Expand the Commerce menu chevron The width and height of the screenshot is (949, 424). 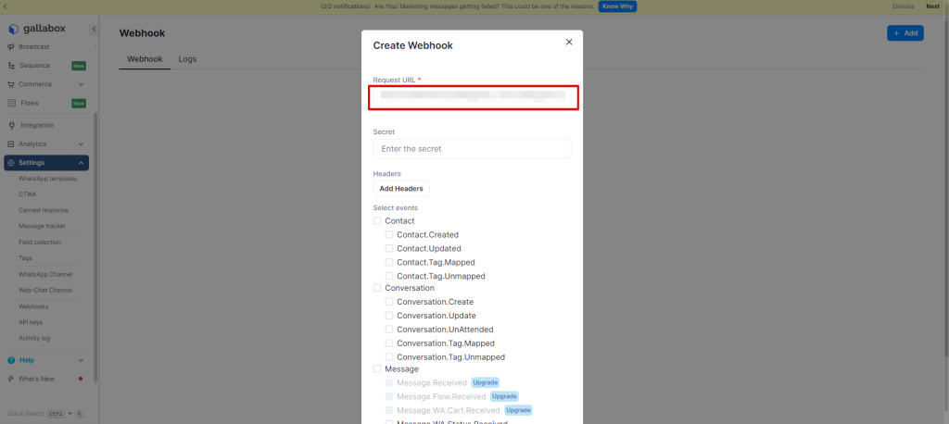click(82, 84)
